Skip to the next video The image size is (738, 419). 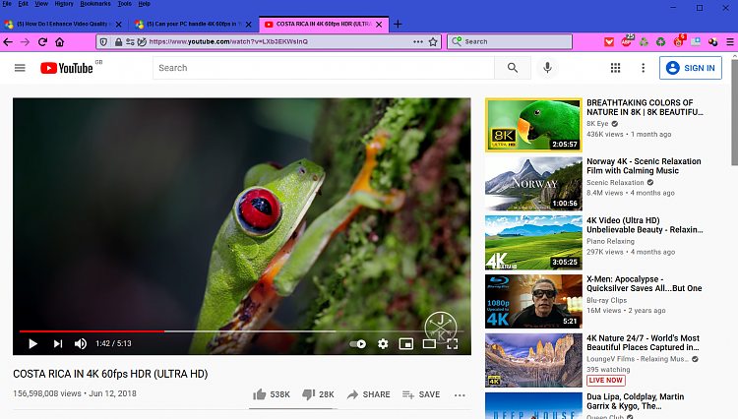click(58, 344)
